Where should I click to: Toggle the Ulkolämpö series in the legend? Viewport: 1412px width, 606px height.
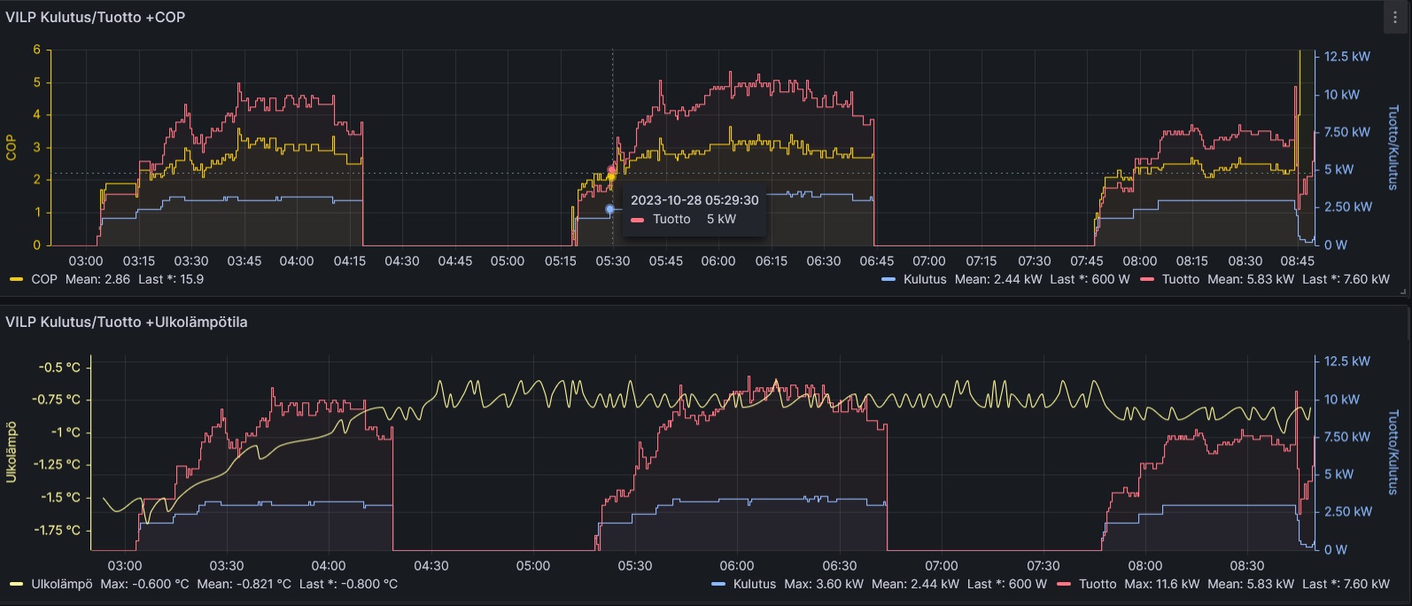pos(62,584)
